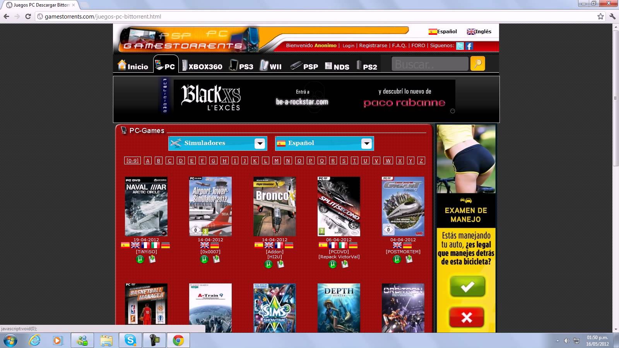Click the Registrarse link
This screenshot has width=619, height=348.
(373, 46)
